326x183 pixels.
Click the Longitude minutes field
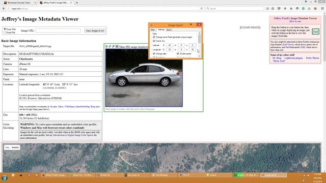pyautogui.click(x=181, y=50)
